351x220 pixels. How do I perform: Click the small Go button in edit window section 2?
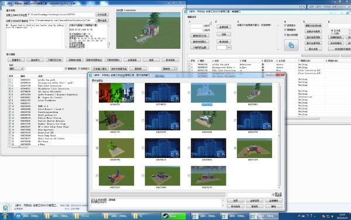click(229, 47)
